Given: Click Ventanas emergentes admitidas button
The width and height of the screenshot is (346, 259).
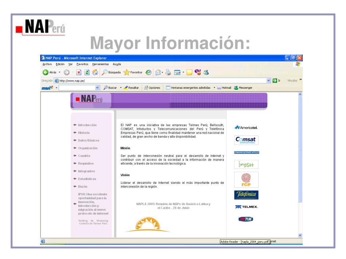Looking at the screenshot, I should point(188,88).
